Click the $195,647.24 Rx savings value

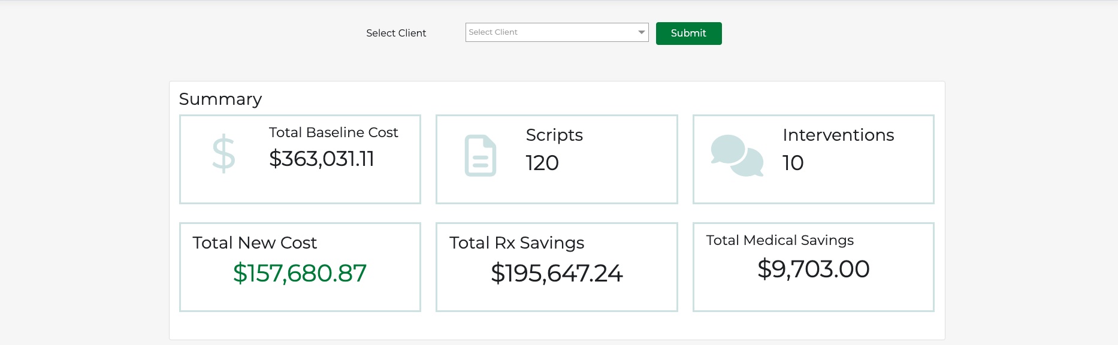(557, 273)
